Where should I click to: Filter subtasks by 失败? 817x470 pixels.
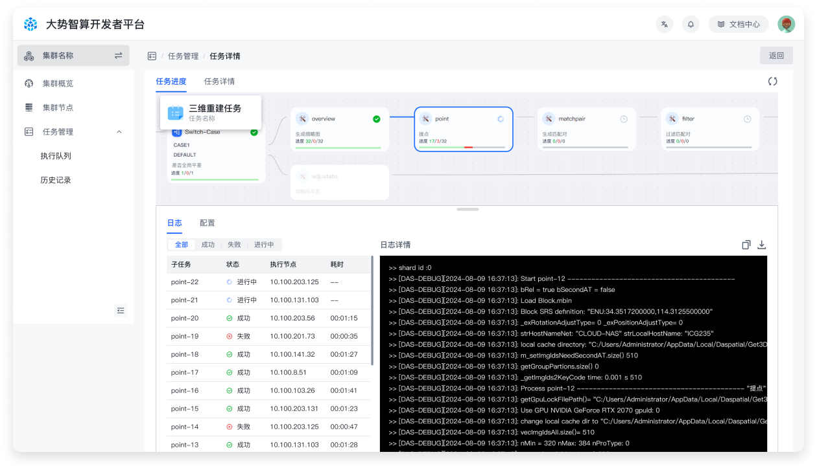tap(234, 245)
